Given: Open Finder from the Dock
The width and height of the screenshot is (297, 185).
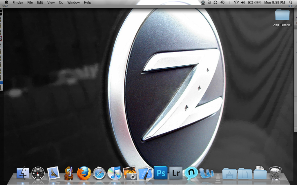Looking at the screenshot, I should point(23,173).
